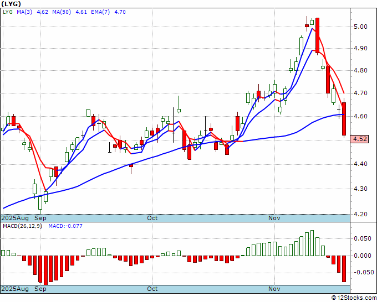Click the 4.80 price axis label
Viewport: 377px width, 302px height.
(360, 71)
